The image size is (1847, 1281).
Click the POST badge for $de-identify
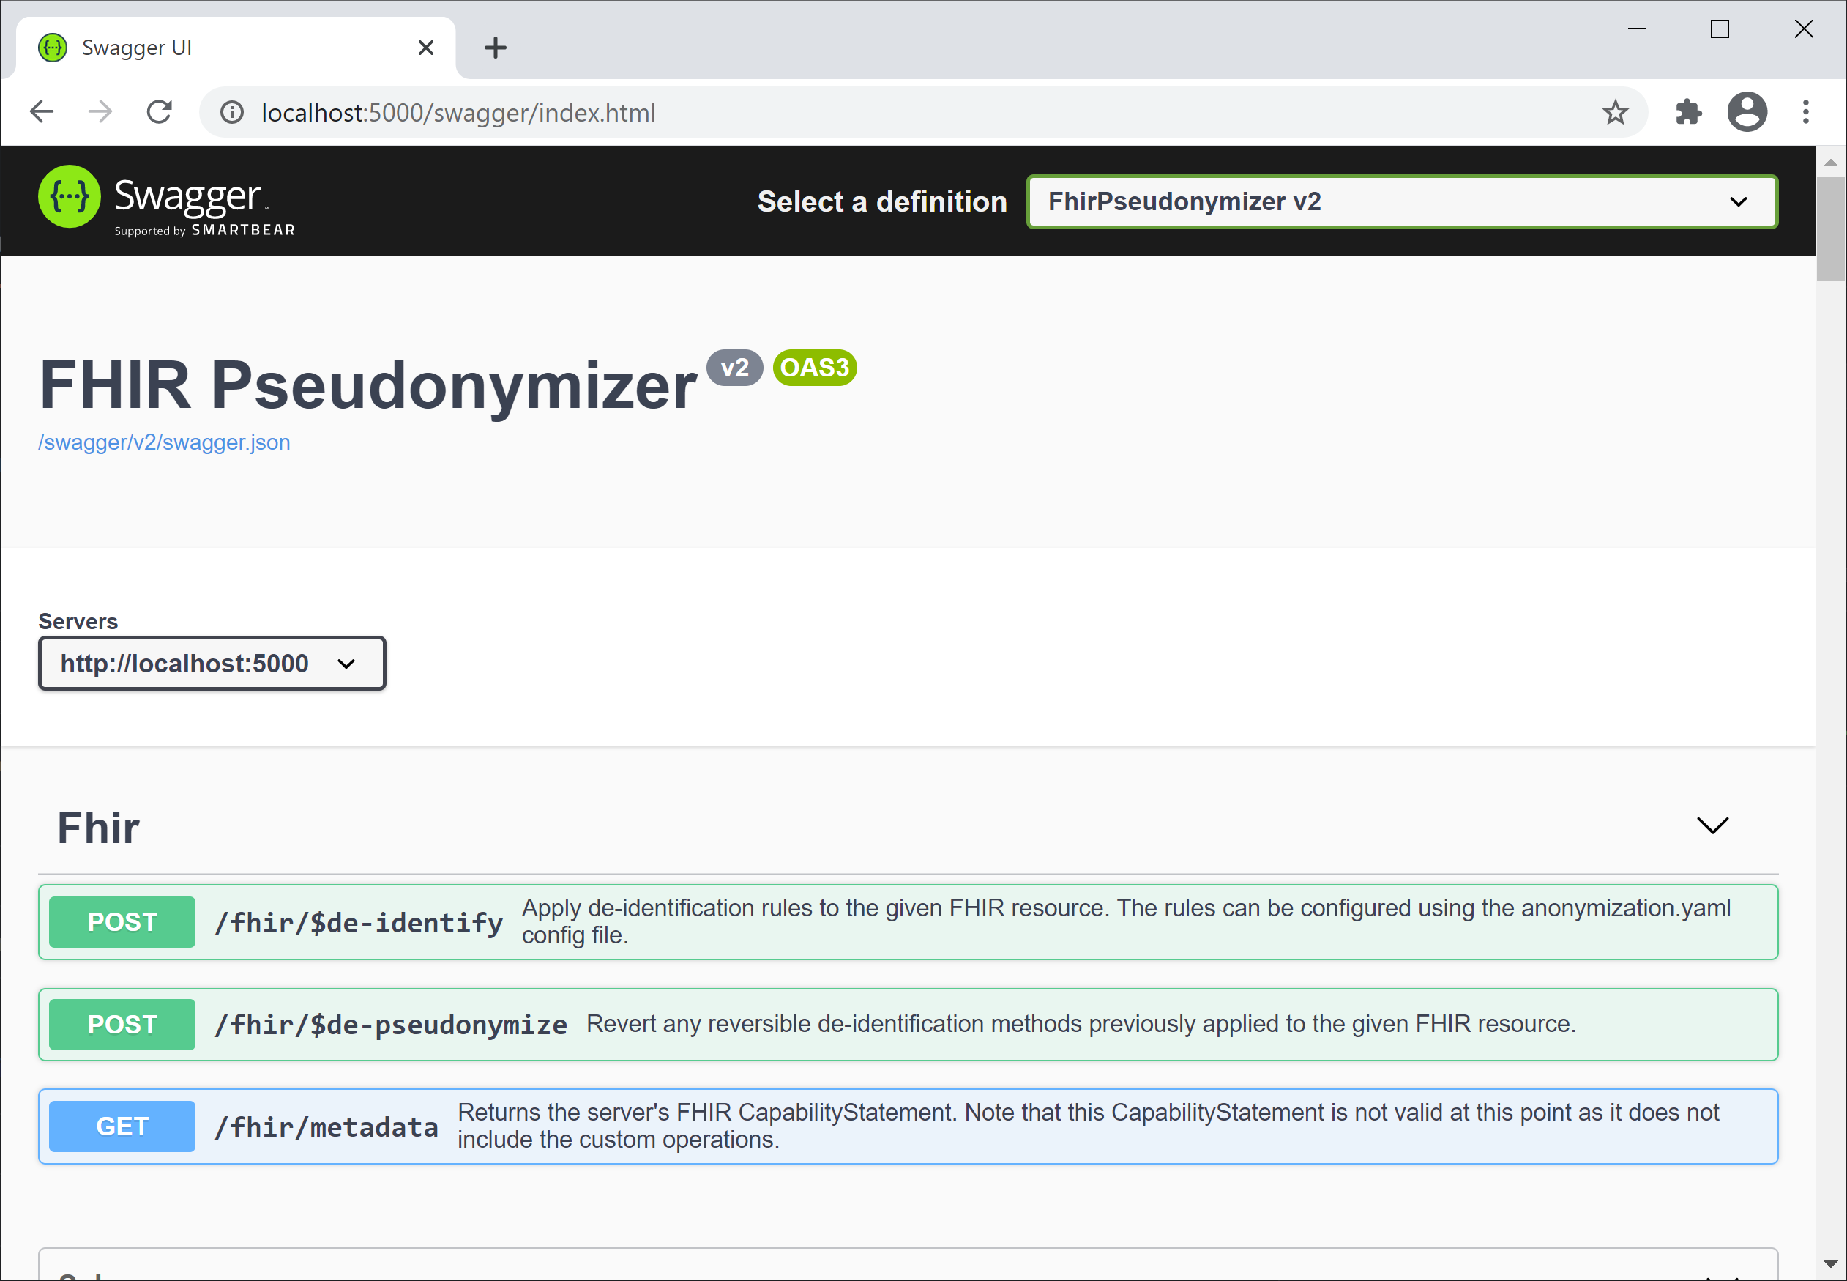(122, 921)
